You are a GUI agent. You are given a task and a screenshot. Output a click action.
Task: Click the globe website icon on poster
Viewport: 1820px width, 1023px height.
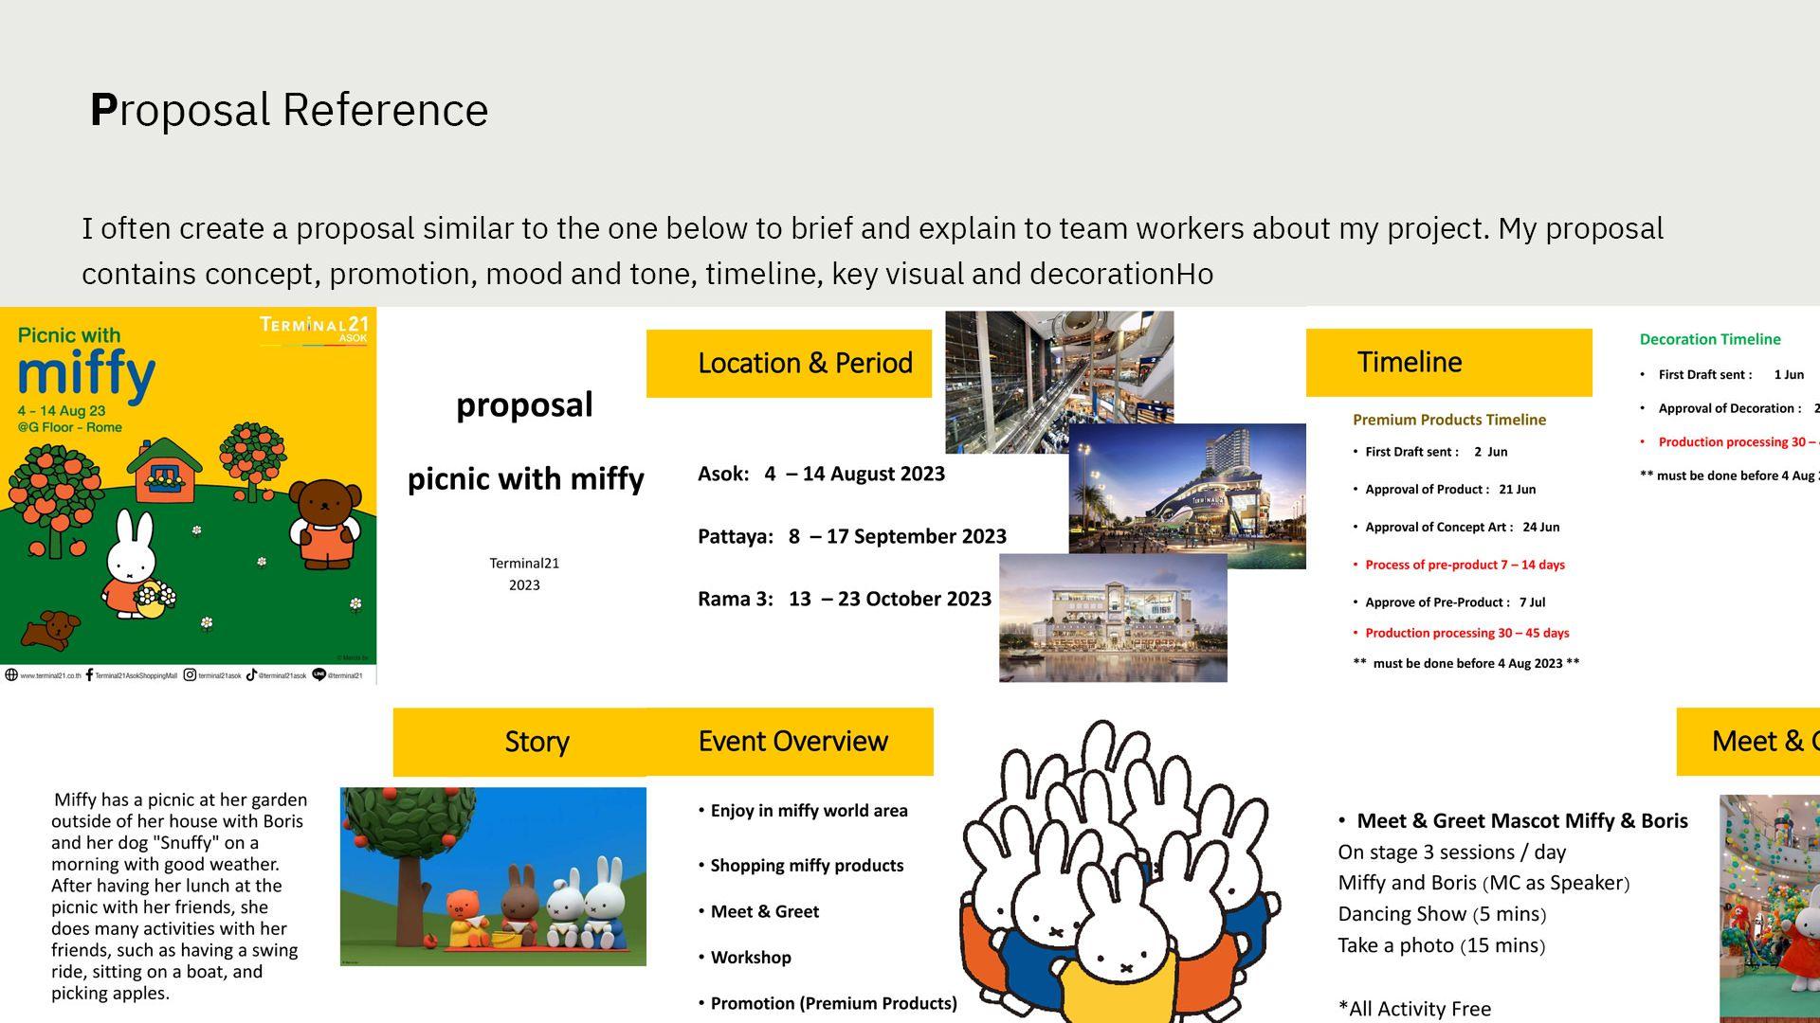pyautogui.click(x=11, y=675)
